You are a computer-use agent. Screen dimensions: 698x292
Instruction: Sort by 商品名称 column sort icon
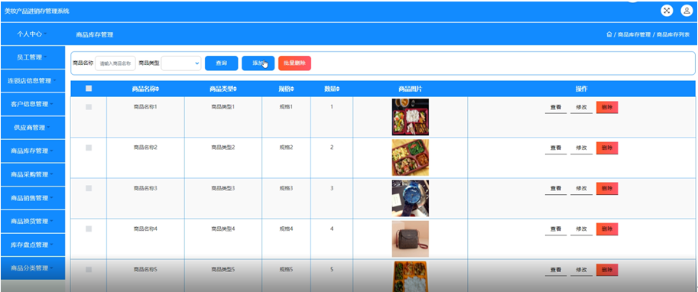157,89
